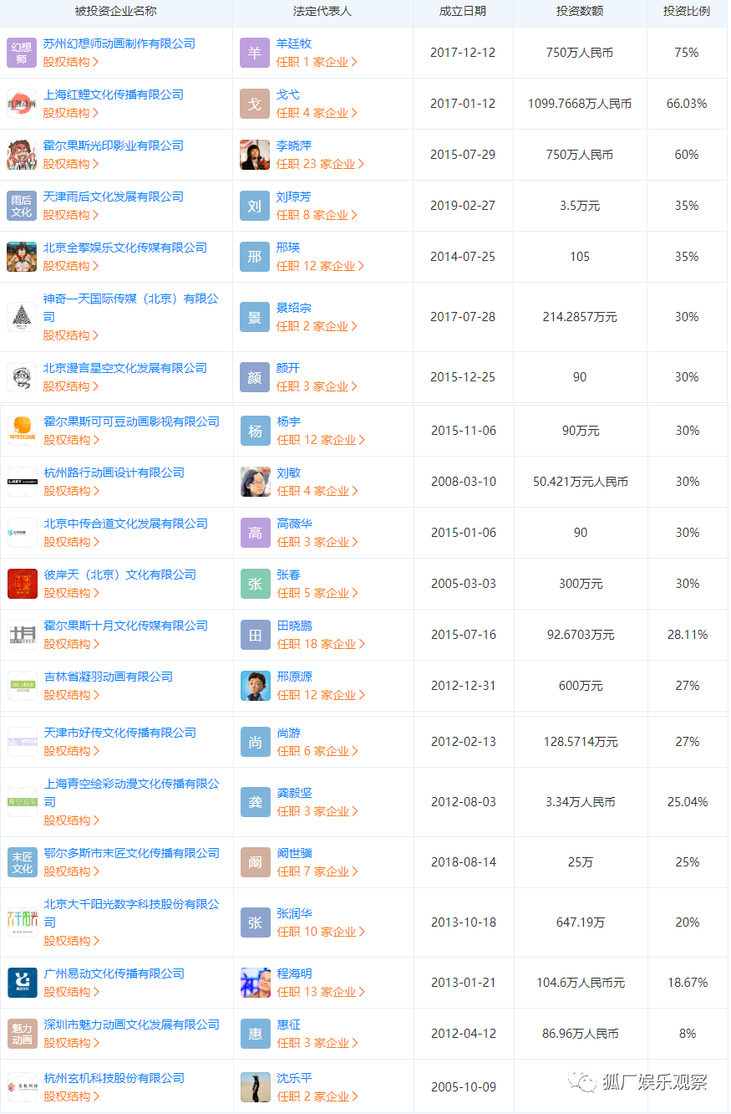This screenshot has width=731, height=1114.
Task: Click the ratio cell 28.11%
Action: [x=688, y=635]
